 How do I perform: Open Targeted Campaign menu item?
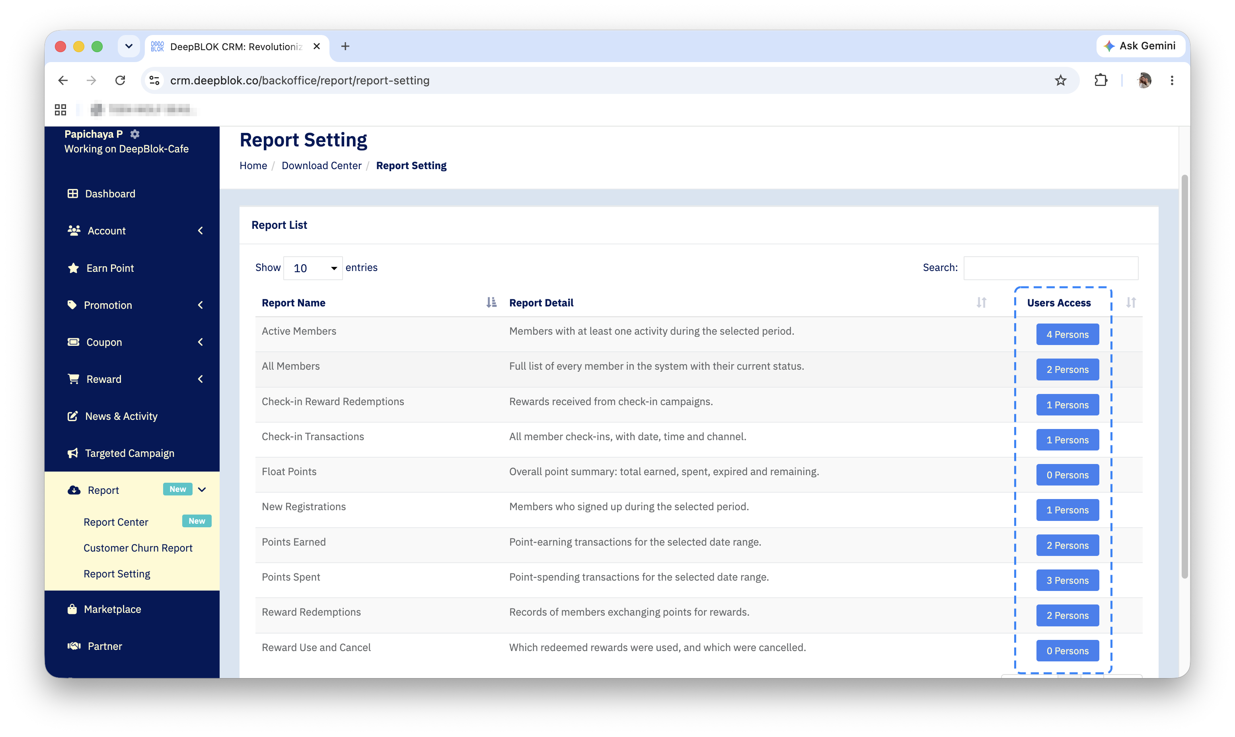click(130, 453)
